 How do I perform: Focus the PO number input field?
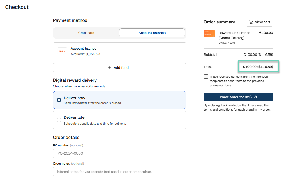pos(120,153)
